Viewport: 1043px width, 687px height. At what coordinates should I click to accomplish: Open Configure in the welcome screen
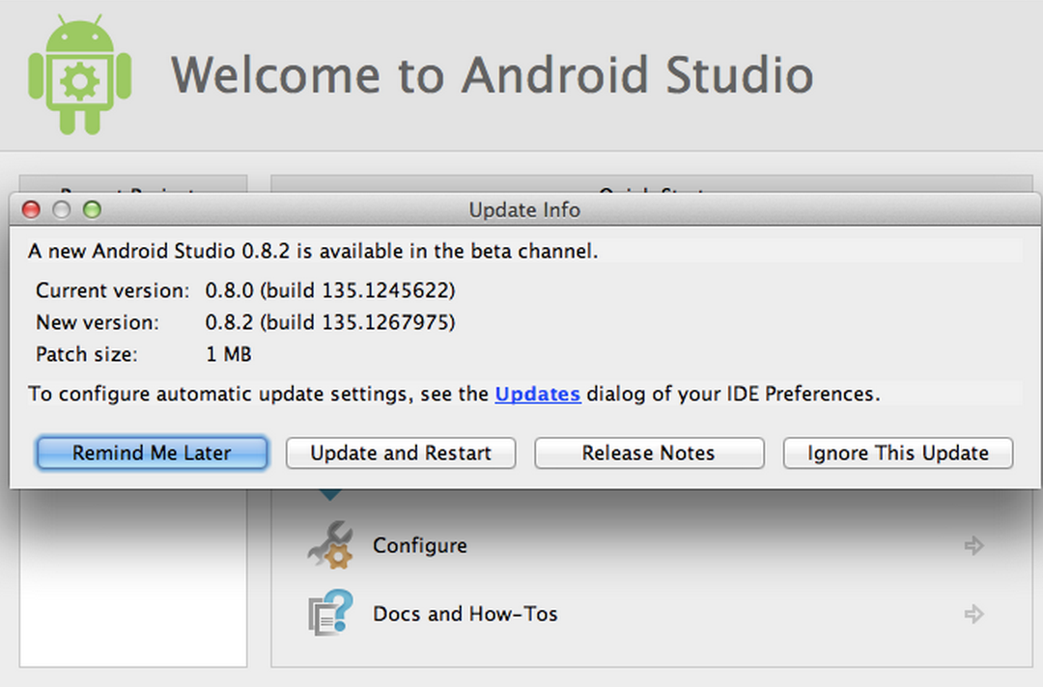tap(420, 545)
